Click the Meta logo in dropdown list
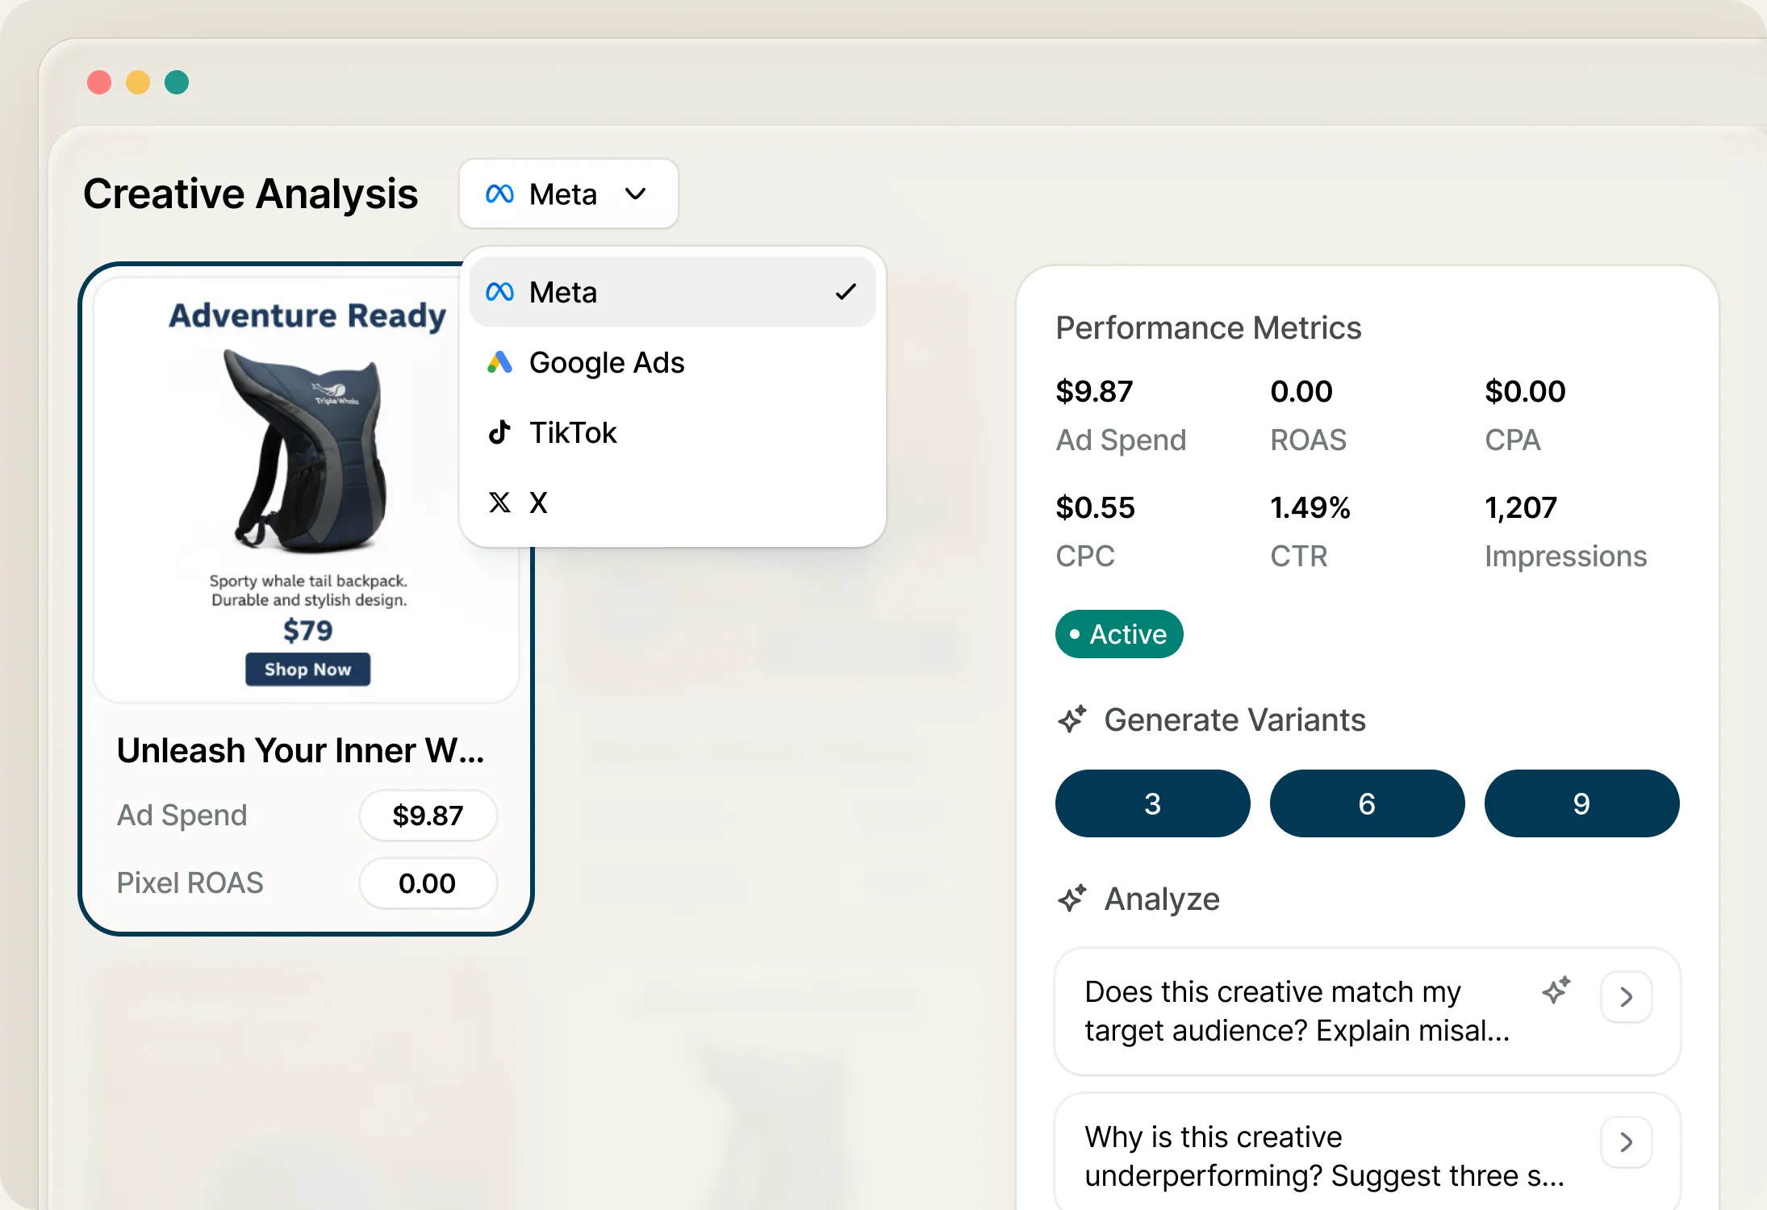1767x1210 pixels. [x=499, y=292]
